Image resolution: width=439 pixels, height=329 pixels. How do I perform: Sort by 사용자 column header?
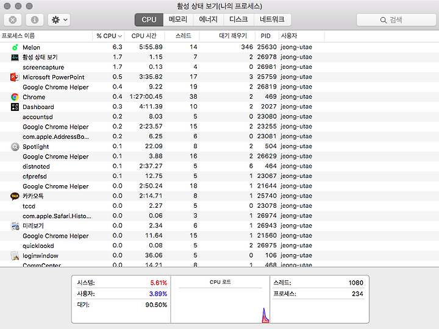[x=302, y=36]
